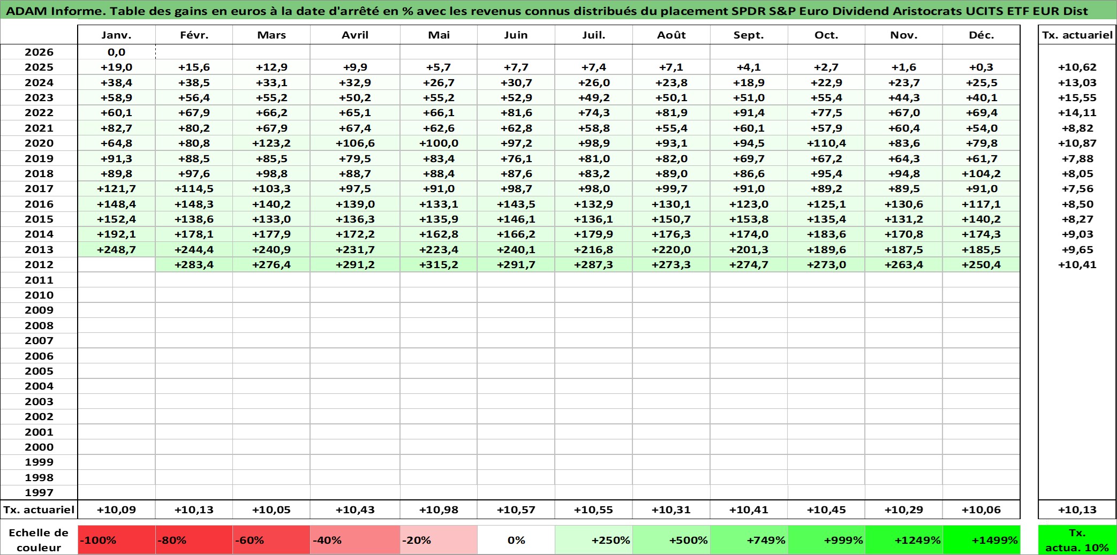This screenshot has height=555, width=1117.
Task: Click the +10,13 overall actuarial rate at bottom right
Action: (1077, 510)
